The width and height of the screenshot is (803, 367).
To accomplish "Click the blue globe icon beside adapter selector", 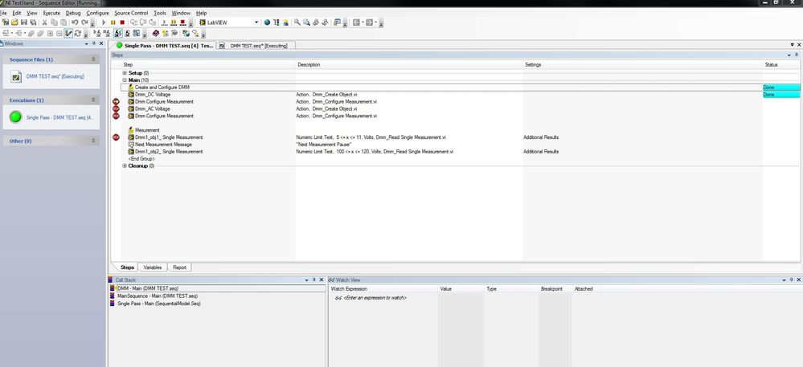I will point(267,22).
